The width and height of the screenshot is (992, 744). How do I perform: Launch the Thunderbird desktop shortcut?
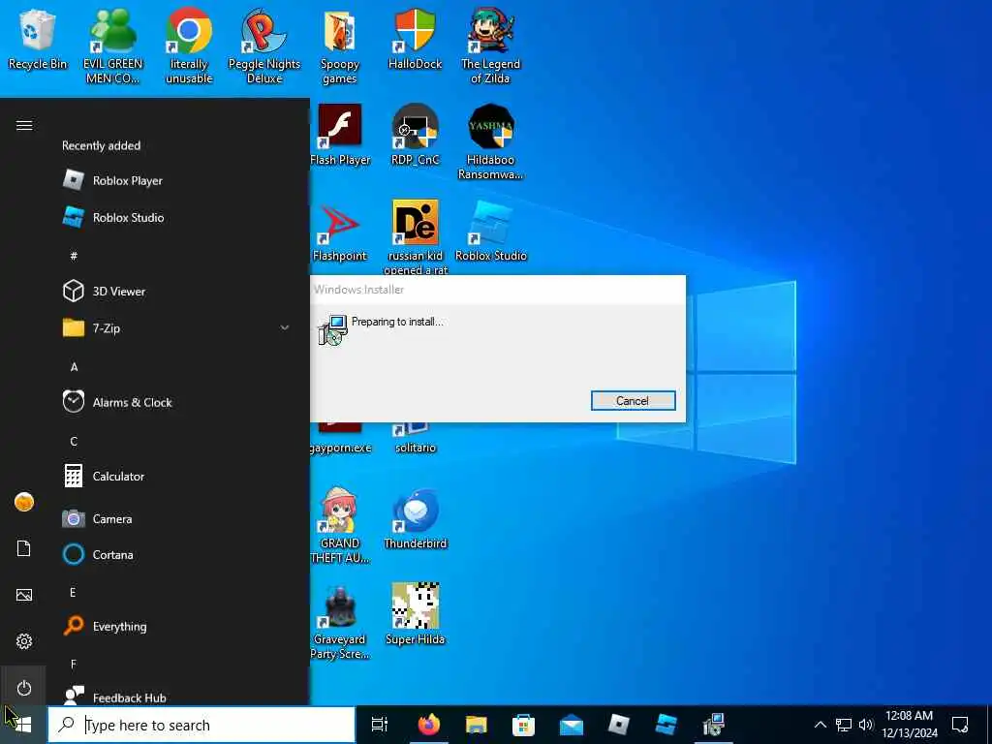click(415, 519)
